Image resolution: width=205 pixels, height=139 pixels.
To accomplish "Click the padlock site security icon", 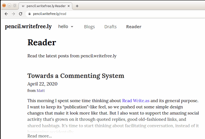I will coord(29,14).
